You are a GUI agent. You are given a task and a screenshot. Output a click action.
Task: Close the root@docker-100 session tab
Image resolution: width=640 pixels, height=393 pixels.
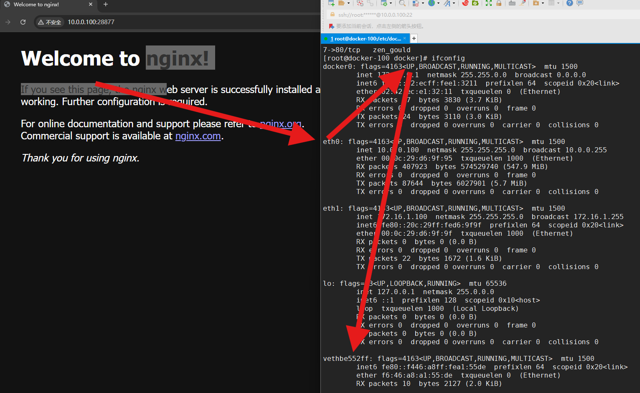[404, 38]
